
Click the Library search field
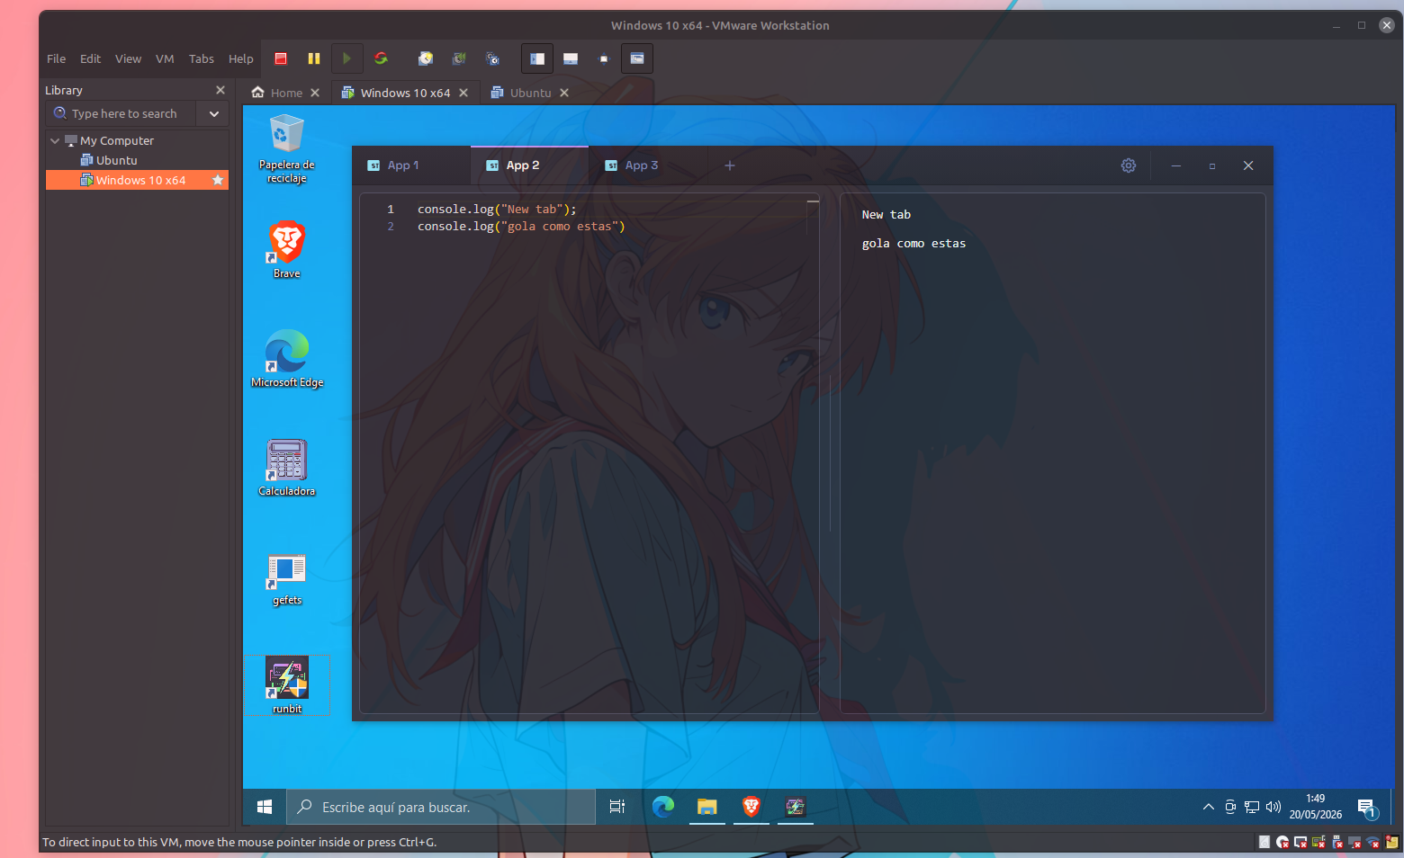[122, 113]
